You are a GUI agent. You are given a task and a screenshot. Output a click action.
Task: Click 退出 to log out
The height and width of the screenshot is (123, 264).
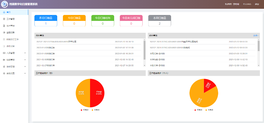click(x=257, y=4)
